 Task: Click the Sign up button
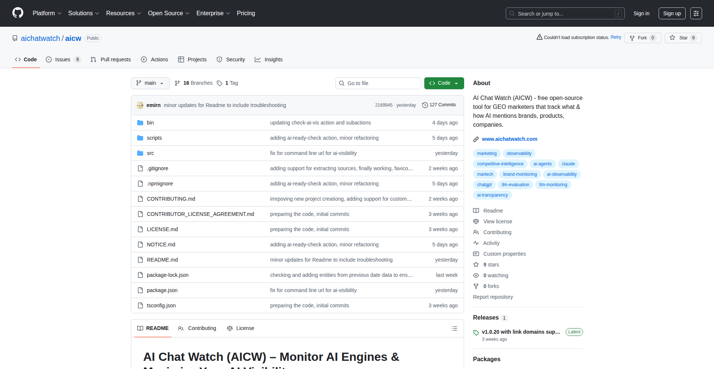pyautogui.click(x=672, y=13)
